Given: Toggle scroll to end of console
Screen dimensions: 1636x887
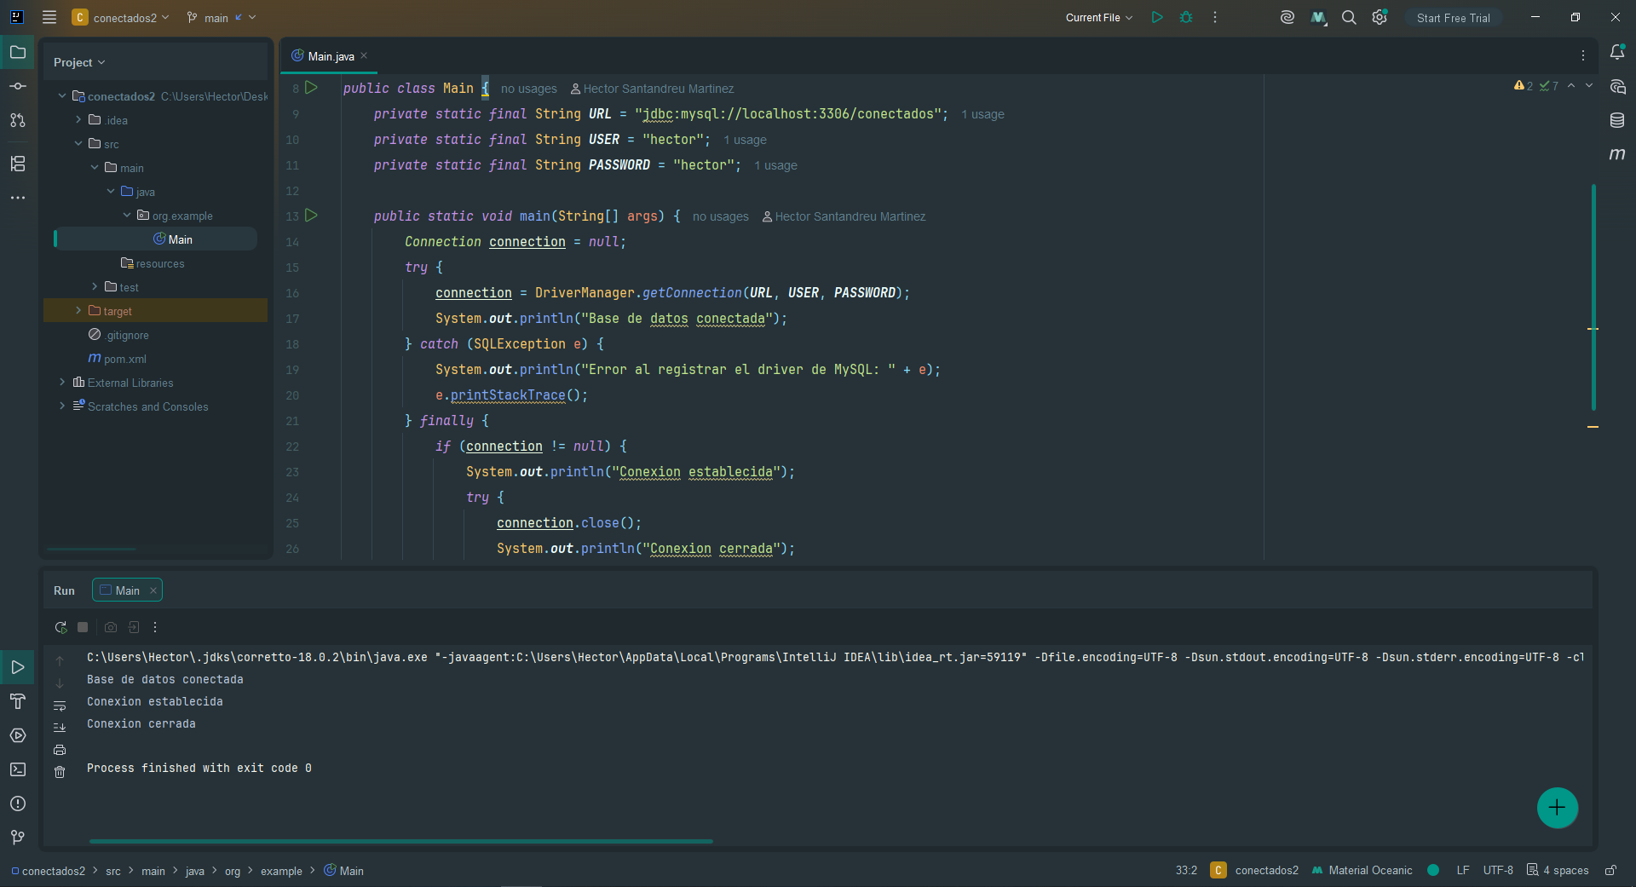Looking at the screenshot, I should coord(60,728).
